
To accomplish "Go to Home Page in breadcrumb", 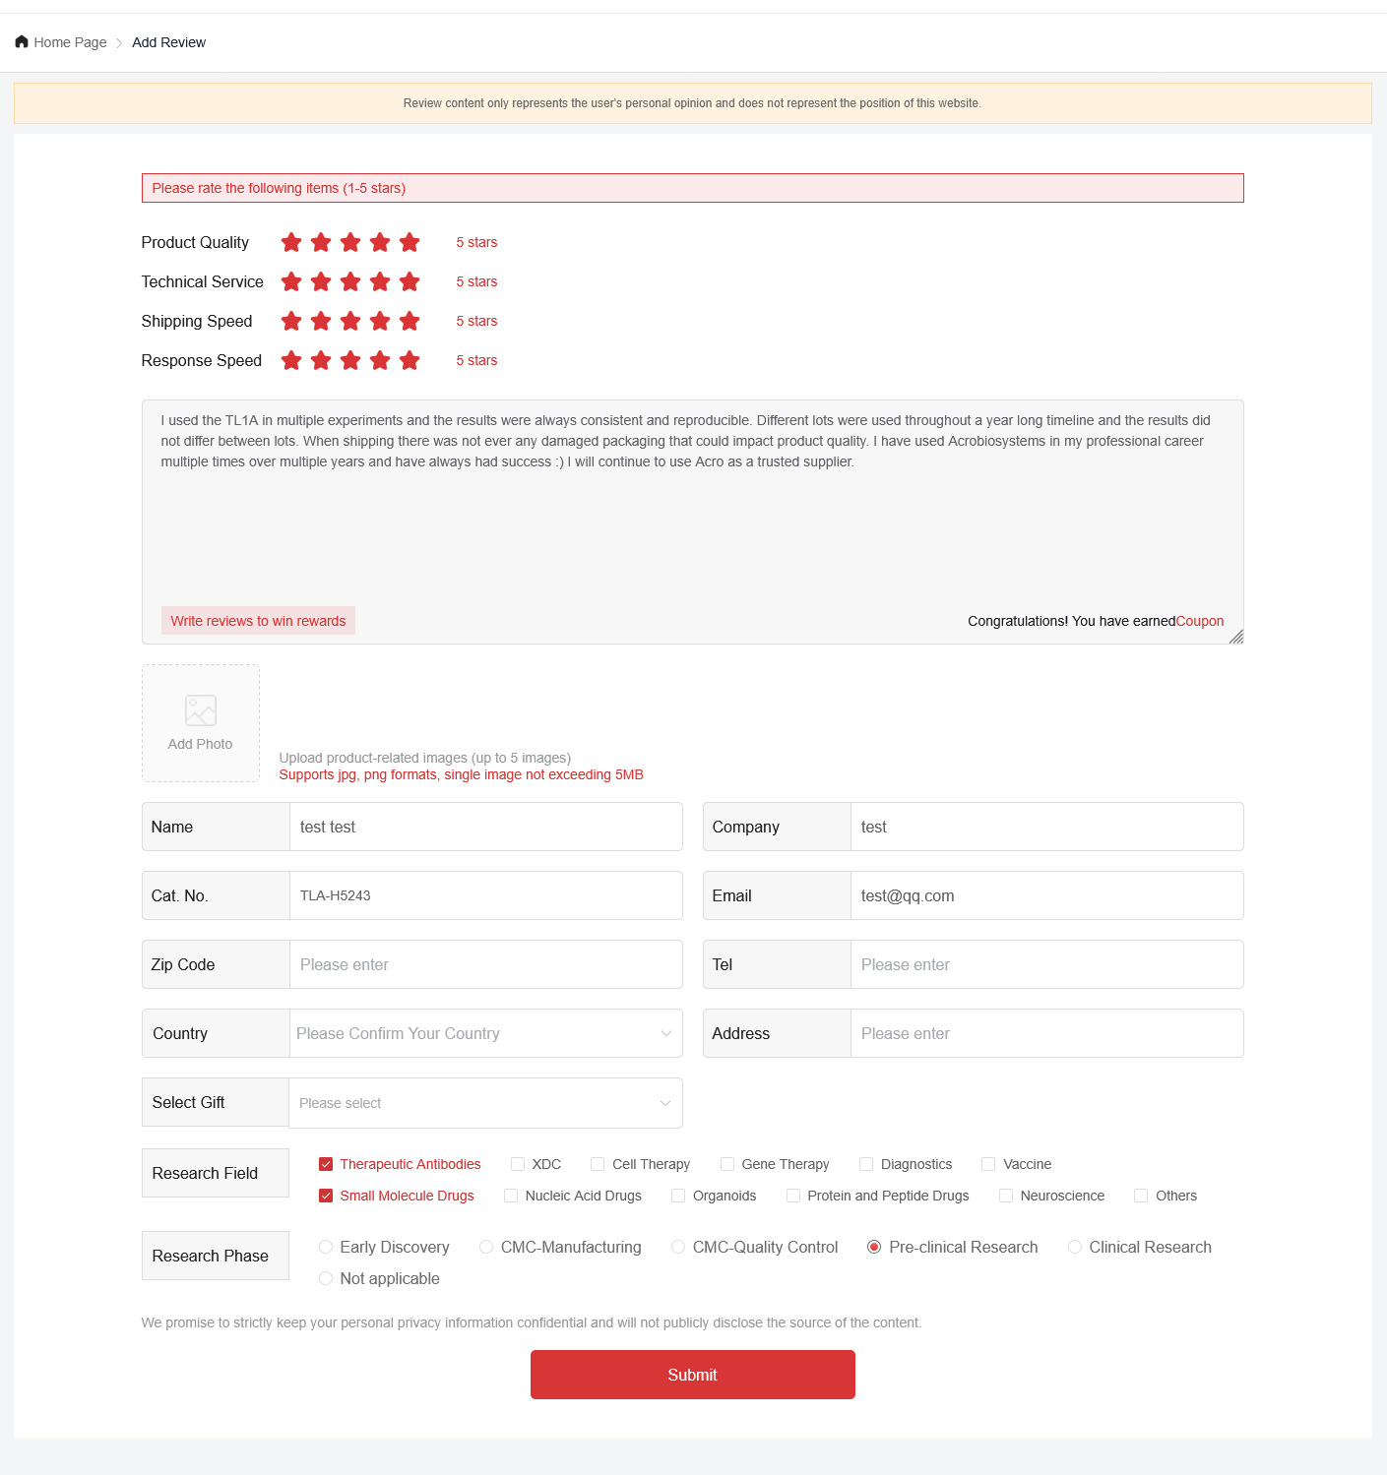I will 70,42.
